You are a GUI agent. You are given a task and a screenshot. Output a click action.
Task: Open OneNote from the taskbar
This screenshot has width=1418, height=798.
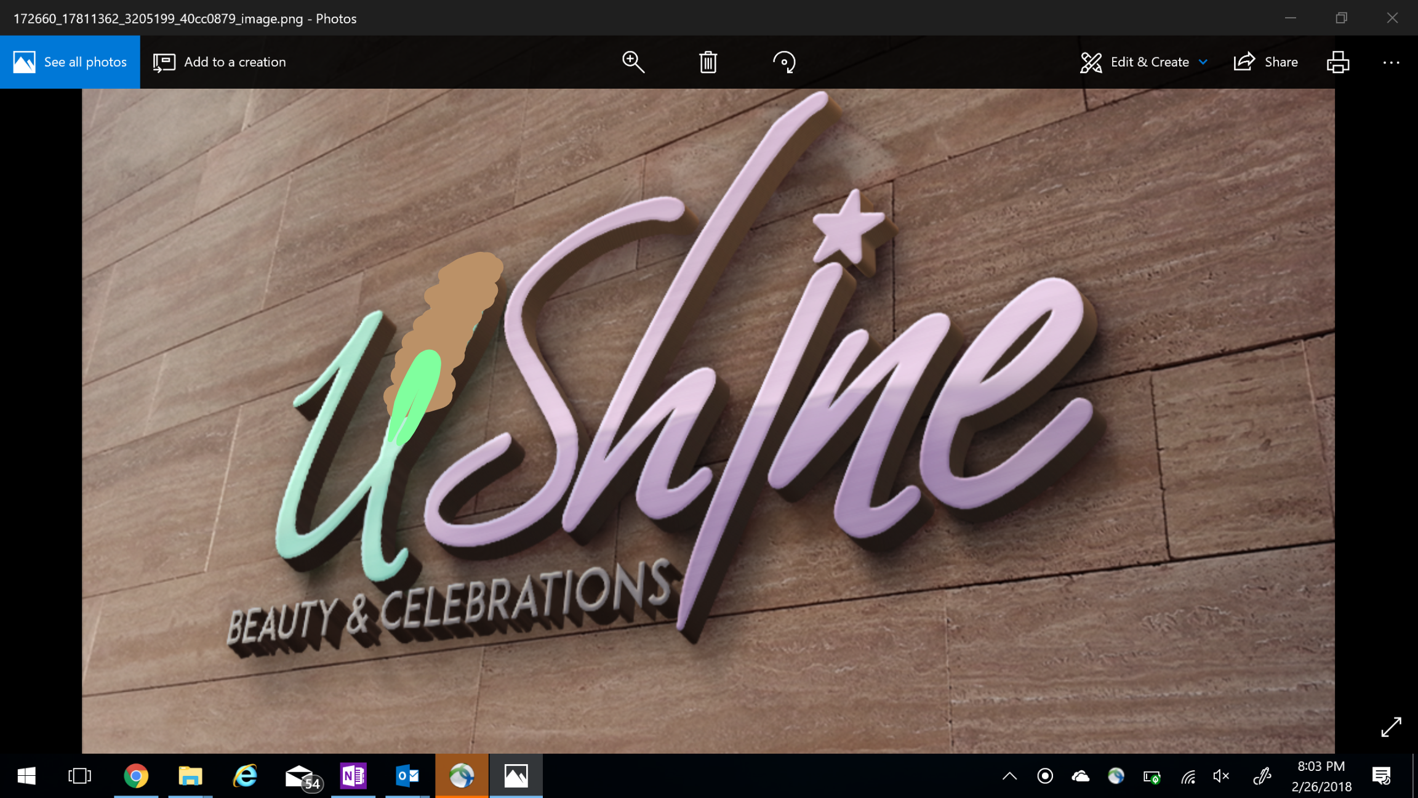353,776
